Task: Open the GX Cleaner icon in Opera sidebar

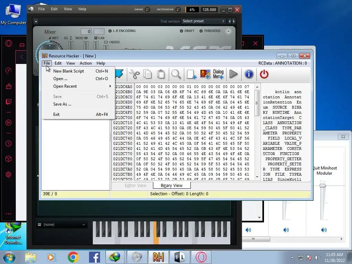Action: pos(9,86)
